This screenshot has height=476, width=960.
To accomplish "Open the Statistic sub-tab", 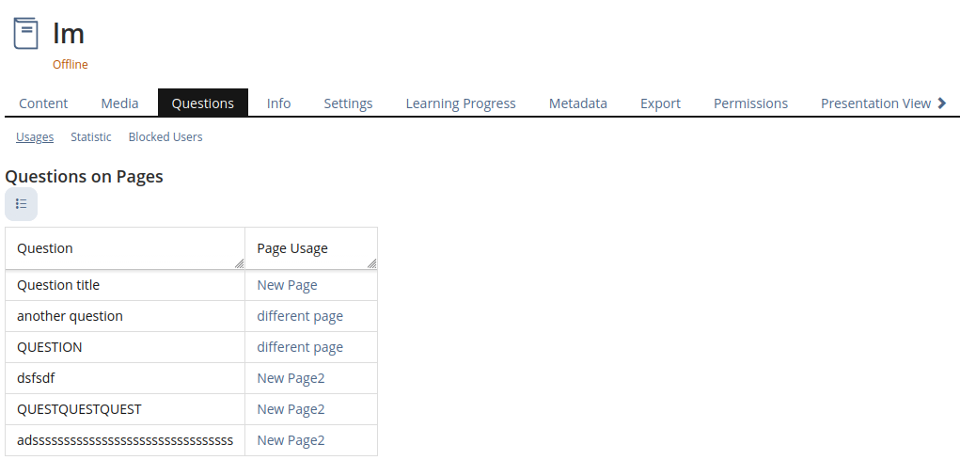I will coord(91,137).
